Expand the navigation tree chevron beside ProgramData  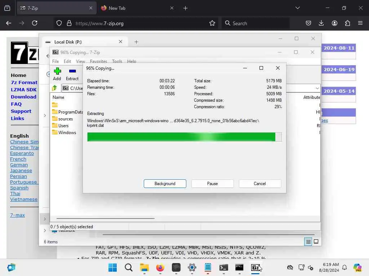(x=45, y=115)
